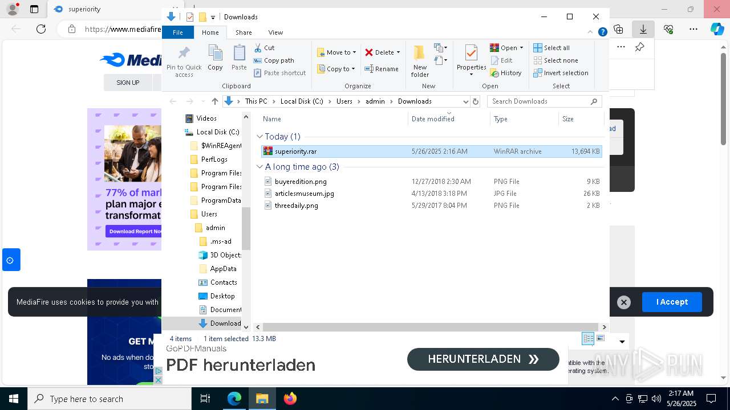Go up one folder level arrow
The image size is (730, 410).
[214, 101]
